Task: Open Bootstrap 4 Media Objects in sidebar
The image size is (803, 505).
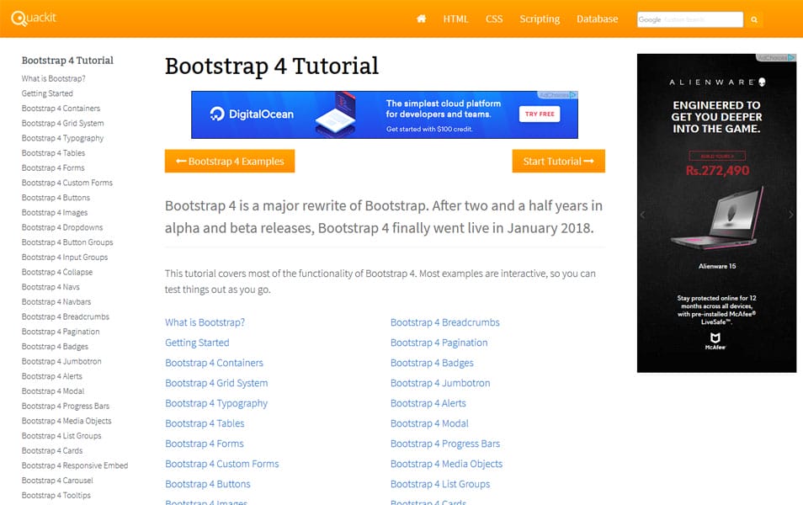Action: 66,421
